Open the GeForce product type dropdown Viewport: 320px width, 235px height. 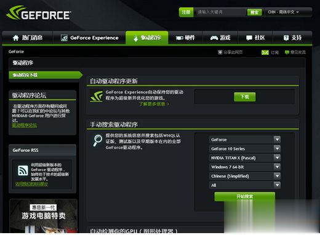[245, 140]
